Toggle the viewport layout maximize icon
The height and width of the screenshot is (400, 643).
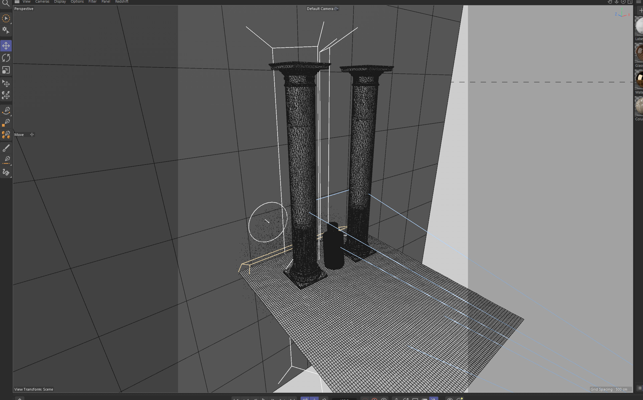coord(630,2)
